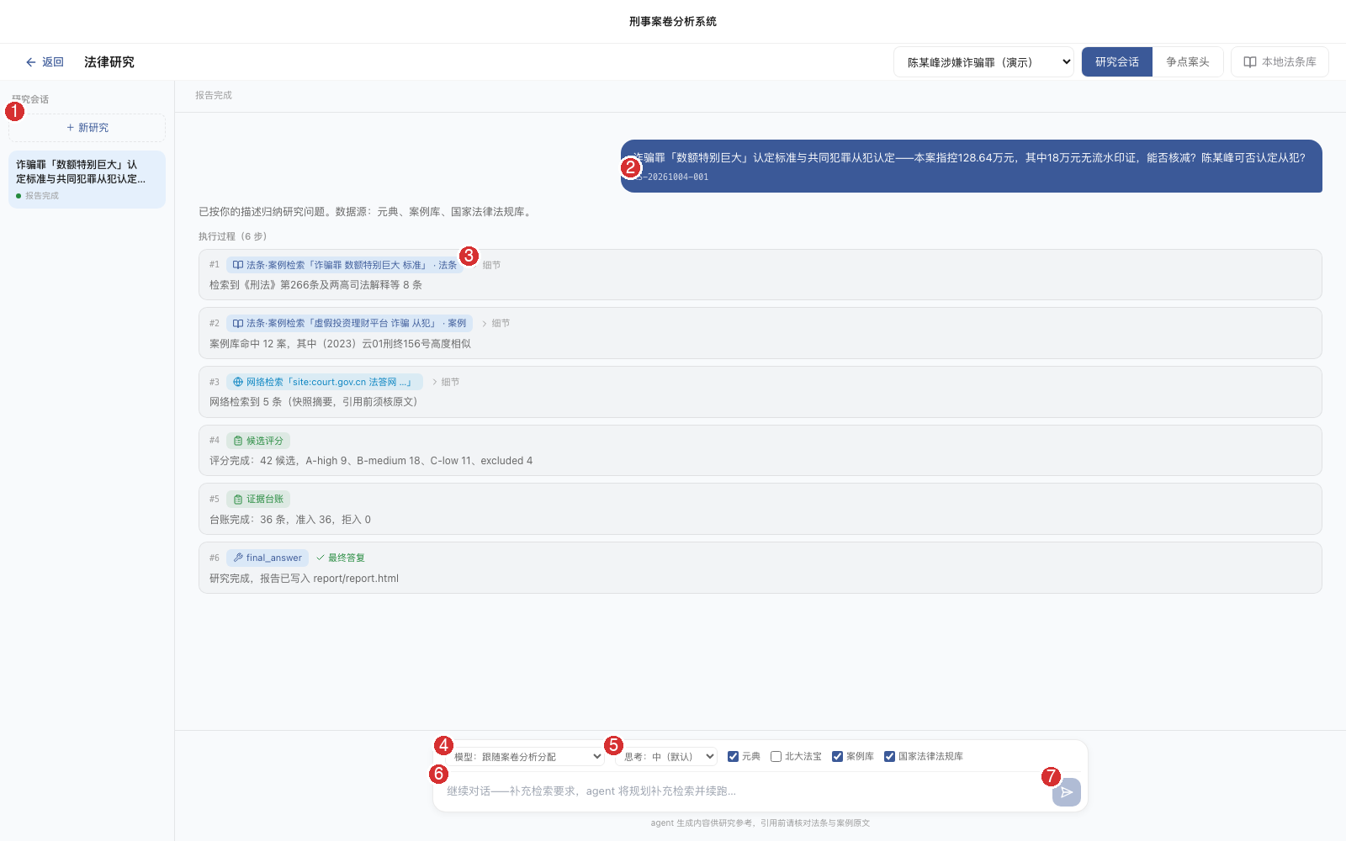Click the back arrow icon beside 返回
This screenshot has height=841, width=1346.
[x=31, y=62]
